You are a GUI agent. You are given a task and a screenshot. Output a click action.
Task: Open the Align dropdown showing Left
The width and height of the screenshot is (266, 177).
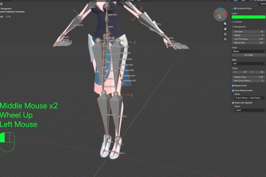pos(248,63)
